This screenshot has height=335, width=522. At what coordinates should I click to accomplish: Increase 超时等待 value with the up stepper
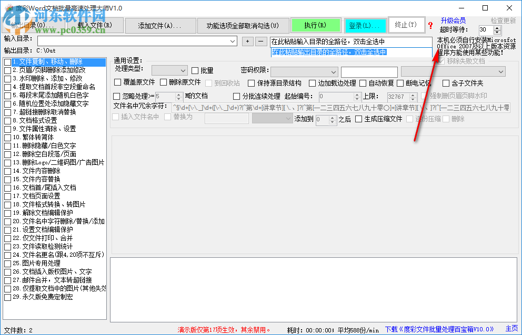pos(497,27)
